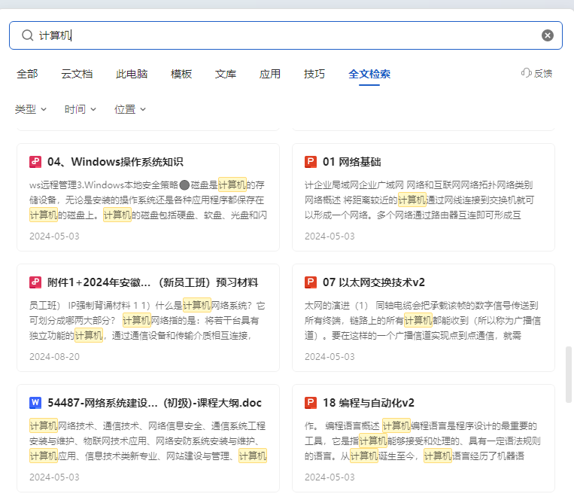Screen dimensions: 574x497
Task: Open result 04、Windows操作系统知识
Action: [x=115, y=162]
